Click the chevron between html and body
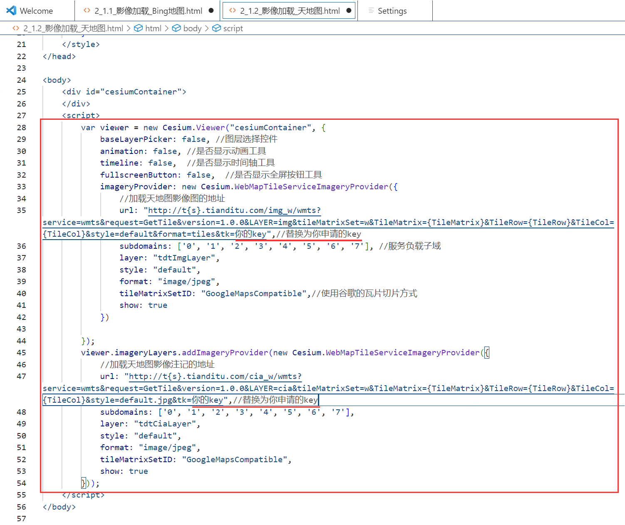 point(166,28)
